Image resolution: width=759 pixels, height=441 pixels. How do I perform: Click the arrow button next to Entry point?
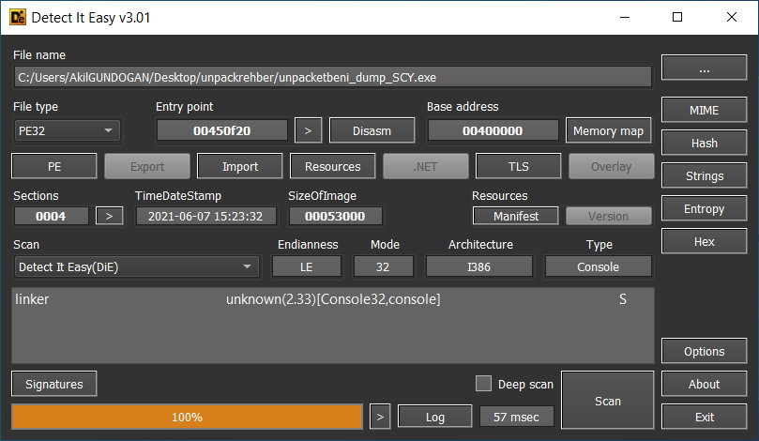[x=308, y=130]
